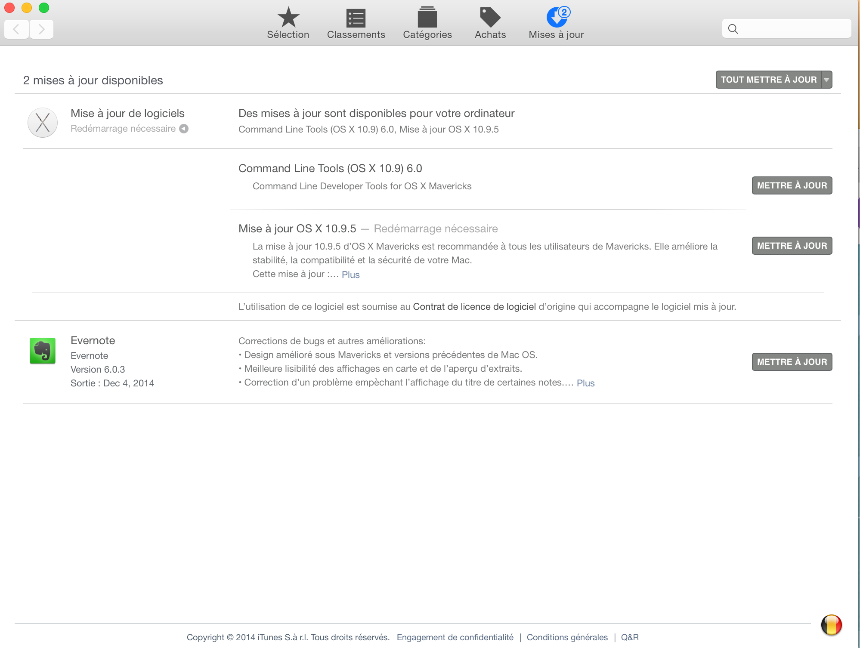Click Command Line Developer Tools for OS X Mavericks

pyautogui.click(x=362, y=186)
